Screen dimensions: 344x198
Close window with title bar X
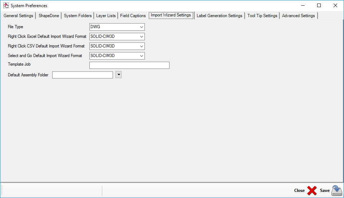pyautogui.click(x=335, y=5)
